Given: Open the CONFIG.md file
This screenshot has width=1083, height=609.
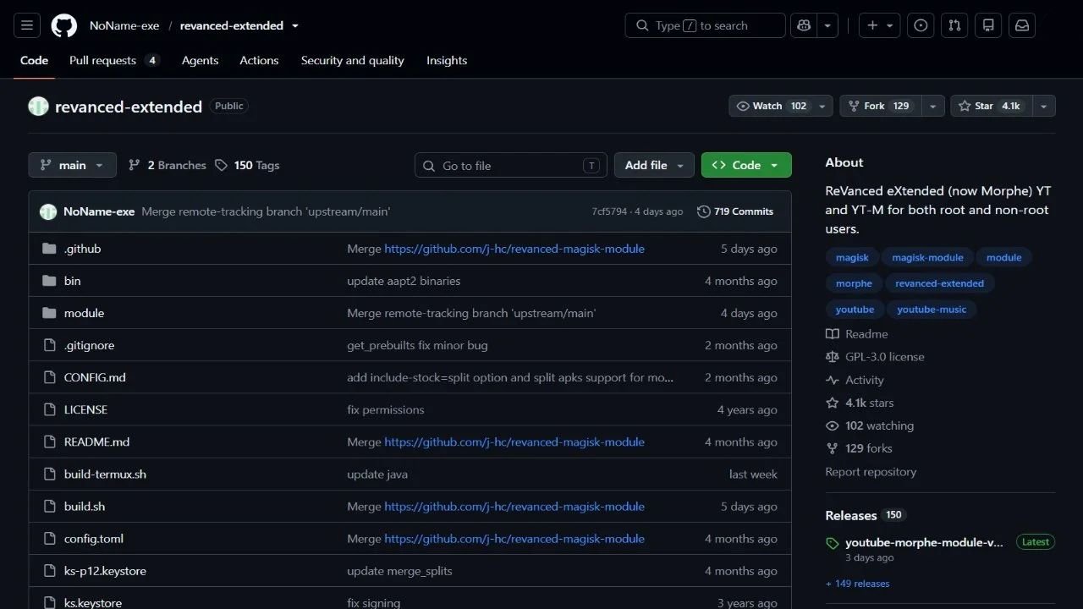Looking at the screenshot, I should 95,377.
